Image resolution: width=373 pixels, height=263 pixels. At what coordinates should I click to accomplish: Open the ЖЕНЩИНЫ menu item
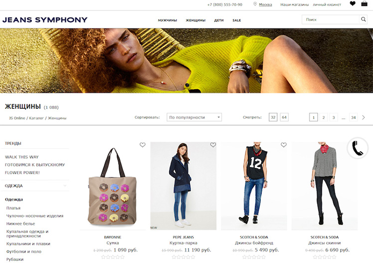coord(195,20)
